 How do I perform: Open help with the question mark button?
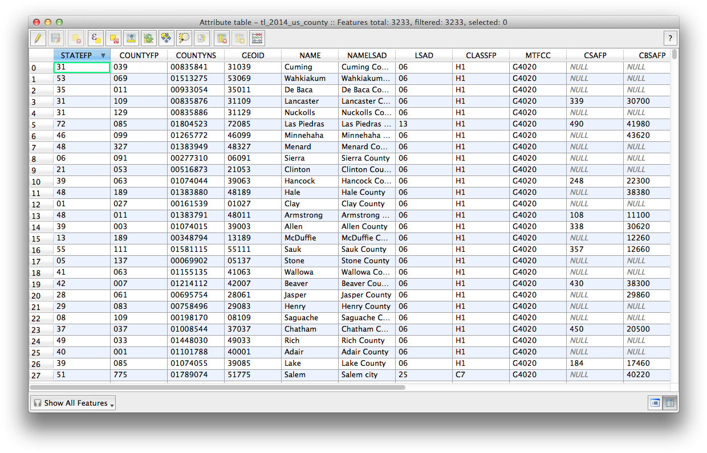670,38
